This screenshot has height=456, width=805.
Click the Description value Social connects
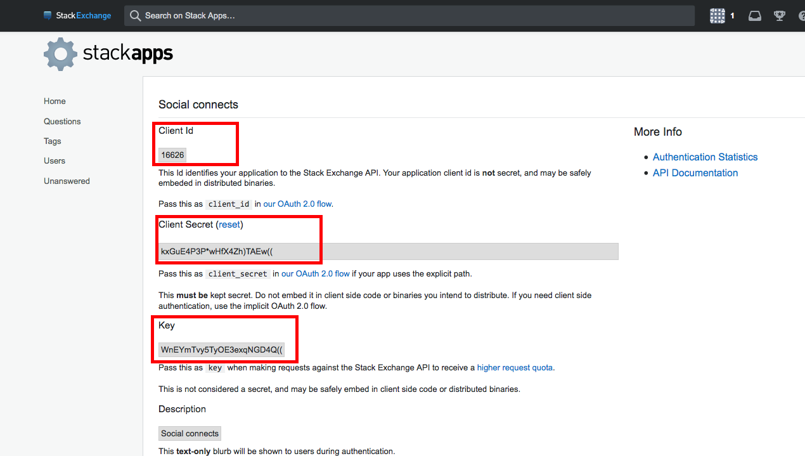pyautogui.click(x=190, y=434)
